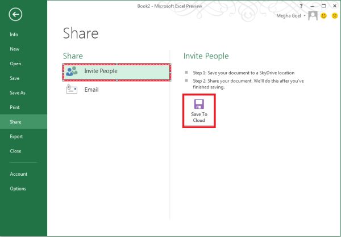Click the Save To Cloud button
341x237 pixels.
pos(199,111)
